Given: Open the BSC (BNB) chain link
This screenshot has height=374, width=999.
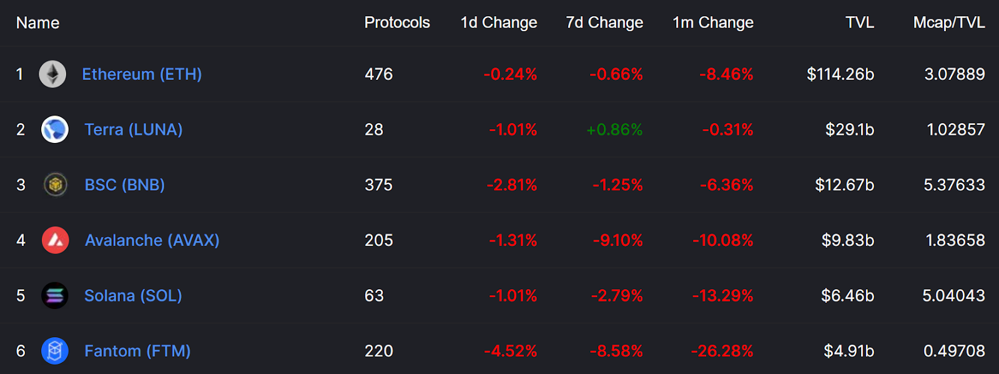Looking at the screenshot, I should (x=125, y=185).
